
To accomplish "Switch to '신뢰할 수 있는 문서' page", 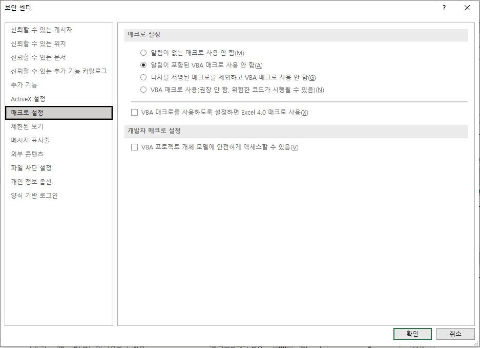I will click(59, 57).
